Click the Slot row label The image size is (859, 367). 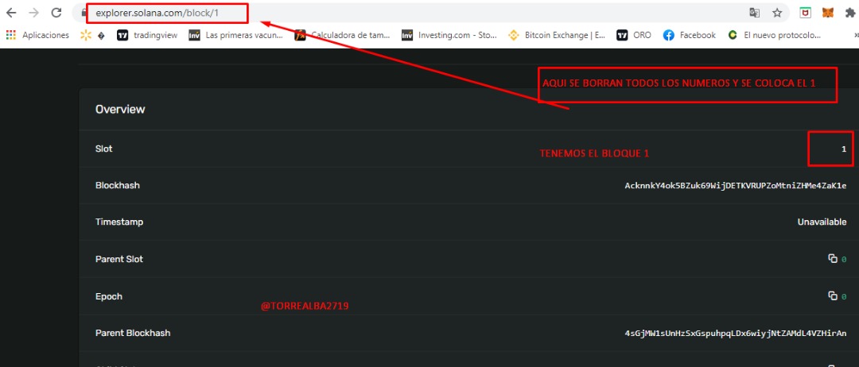pos(103,149)
